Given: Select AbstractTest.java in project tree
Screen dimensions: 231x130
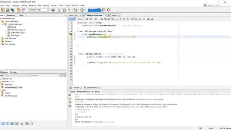Looking at the screenshot, I should [x=18, y=30].
